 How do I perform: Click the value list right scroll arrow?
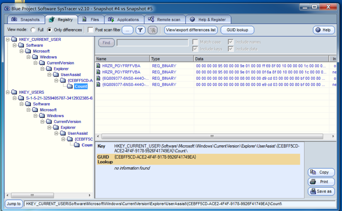[x=333, y=136]
